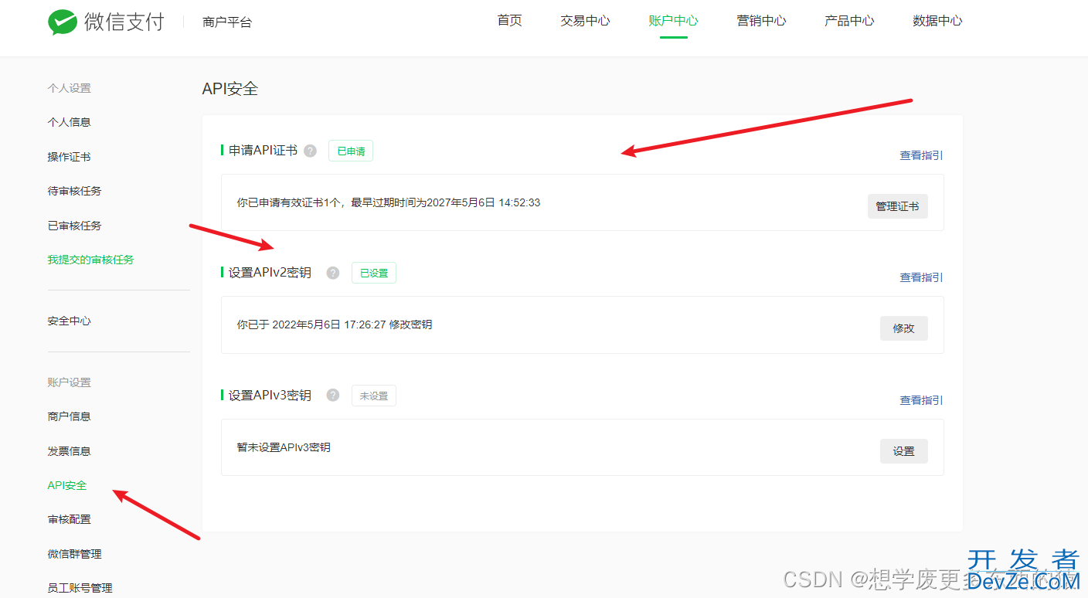Click 账户设置 sidebar group label
The height and width of the screenshot is (598, 1088).
click(70, 382)
